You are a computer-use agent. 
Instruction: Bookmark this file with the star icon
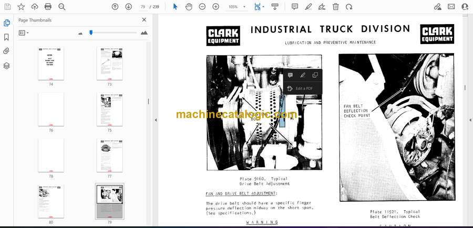(x=21, y=7)
